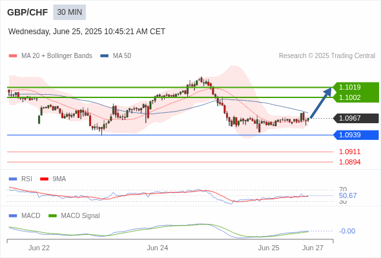Screen dimensions: 381x258
Task: Click the 1.1019 resistance price label
Action: point(349,87)
